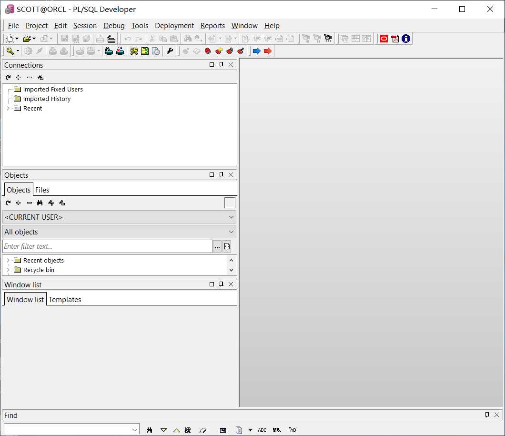Click the blue right arrow icon
This screenshot has width=505, height=436.
257,51
